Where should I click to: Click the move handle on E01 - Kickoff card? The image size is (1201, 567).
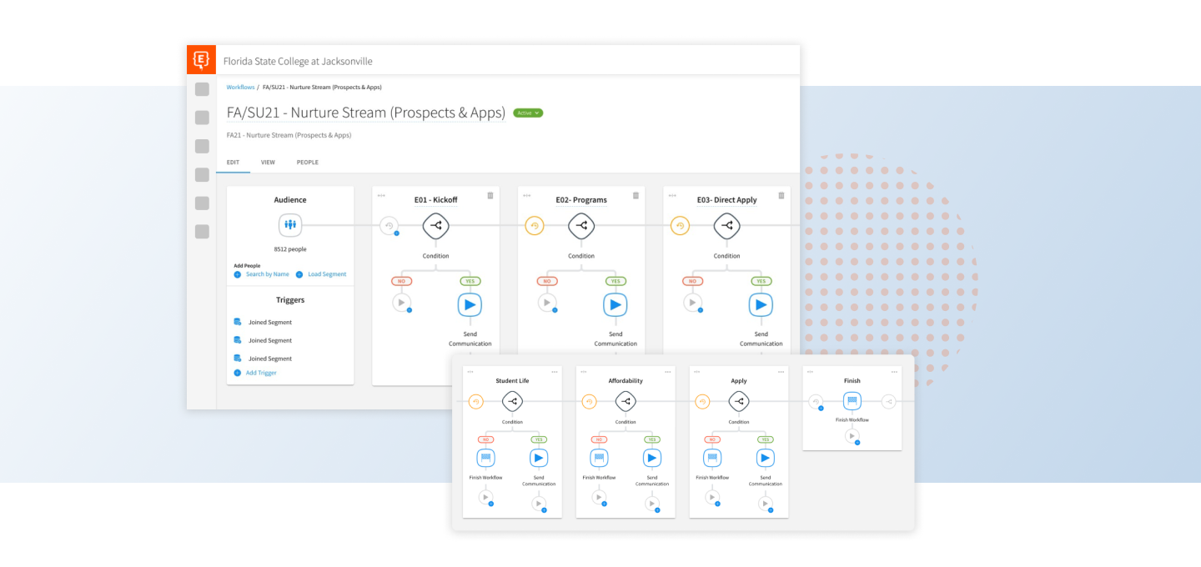[x=381, y=196]
